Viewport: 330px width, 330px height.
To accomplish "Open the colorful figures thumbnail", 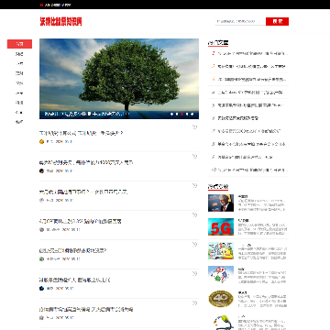I will [x=221, y=274].
